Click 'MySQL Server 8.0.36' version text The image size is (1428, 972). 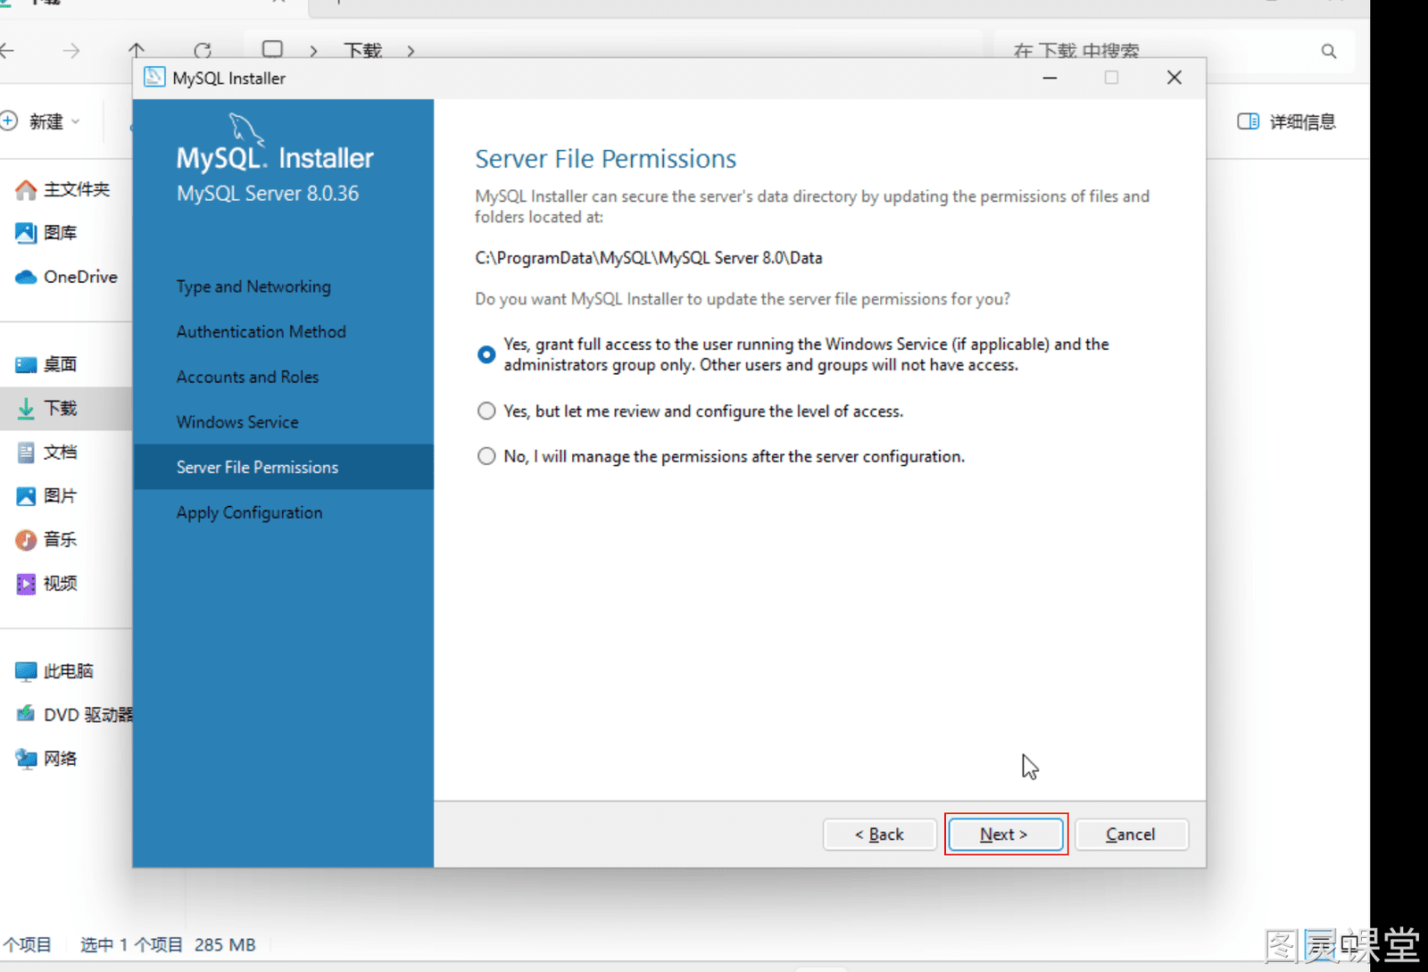coord(268,193)
